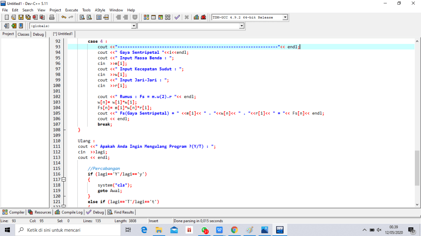Click the New file toolbar icon
Image resolution: width=421 pixels, height=236 pixels.
click(7, 17)
